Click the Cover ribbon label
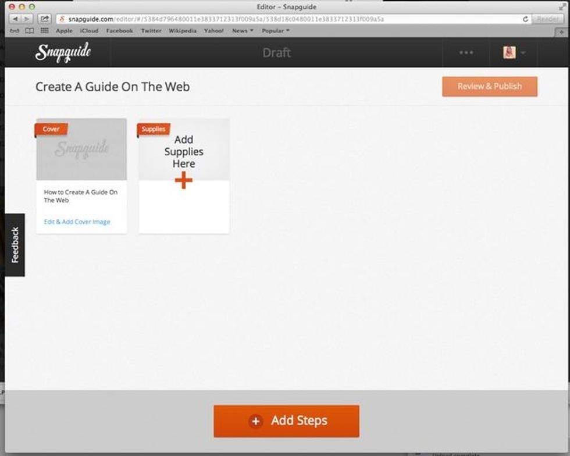 pos(51,129)
